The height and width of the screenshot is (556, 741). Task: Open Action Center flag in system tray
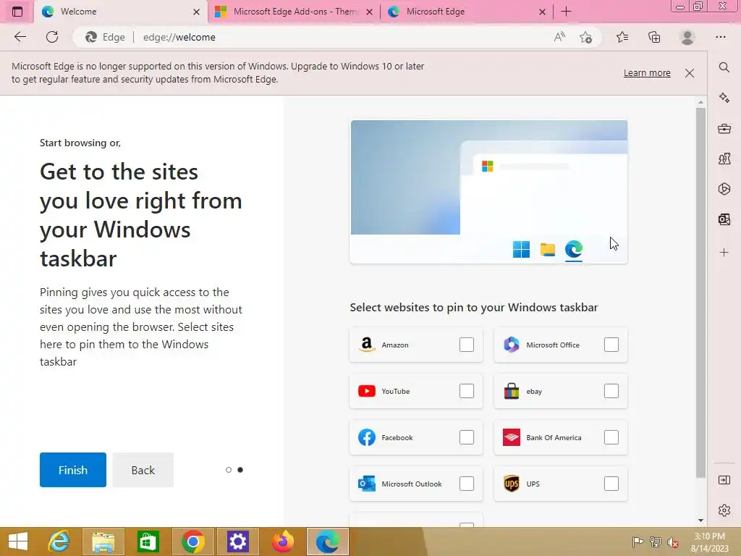(638, 542)
